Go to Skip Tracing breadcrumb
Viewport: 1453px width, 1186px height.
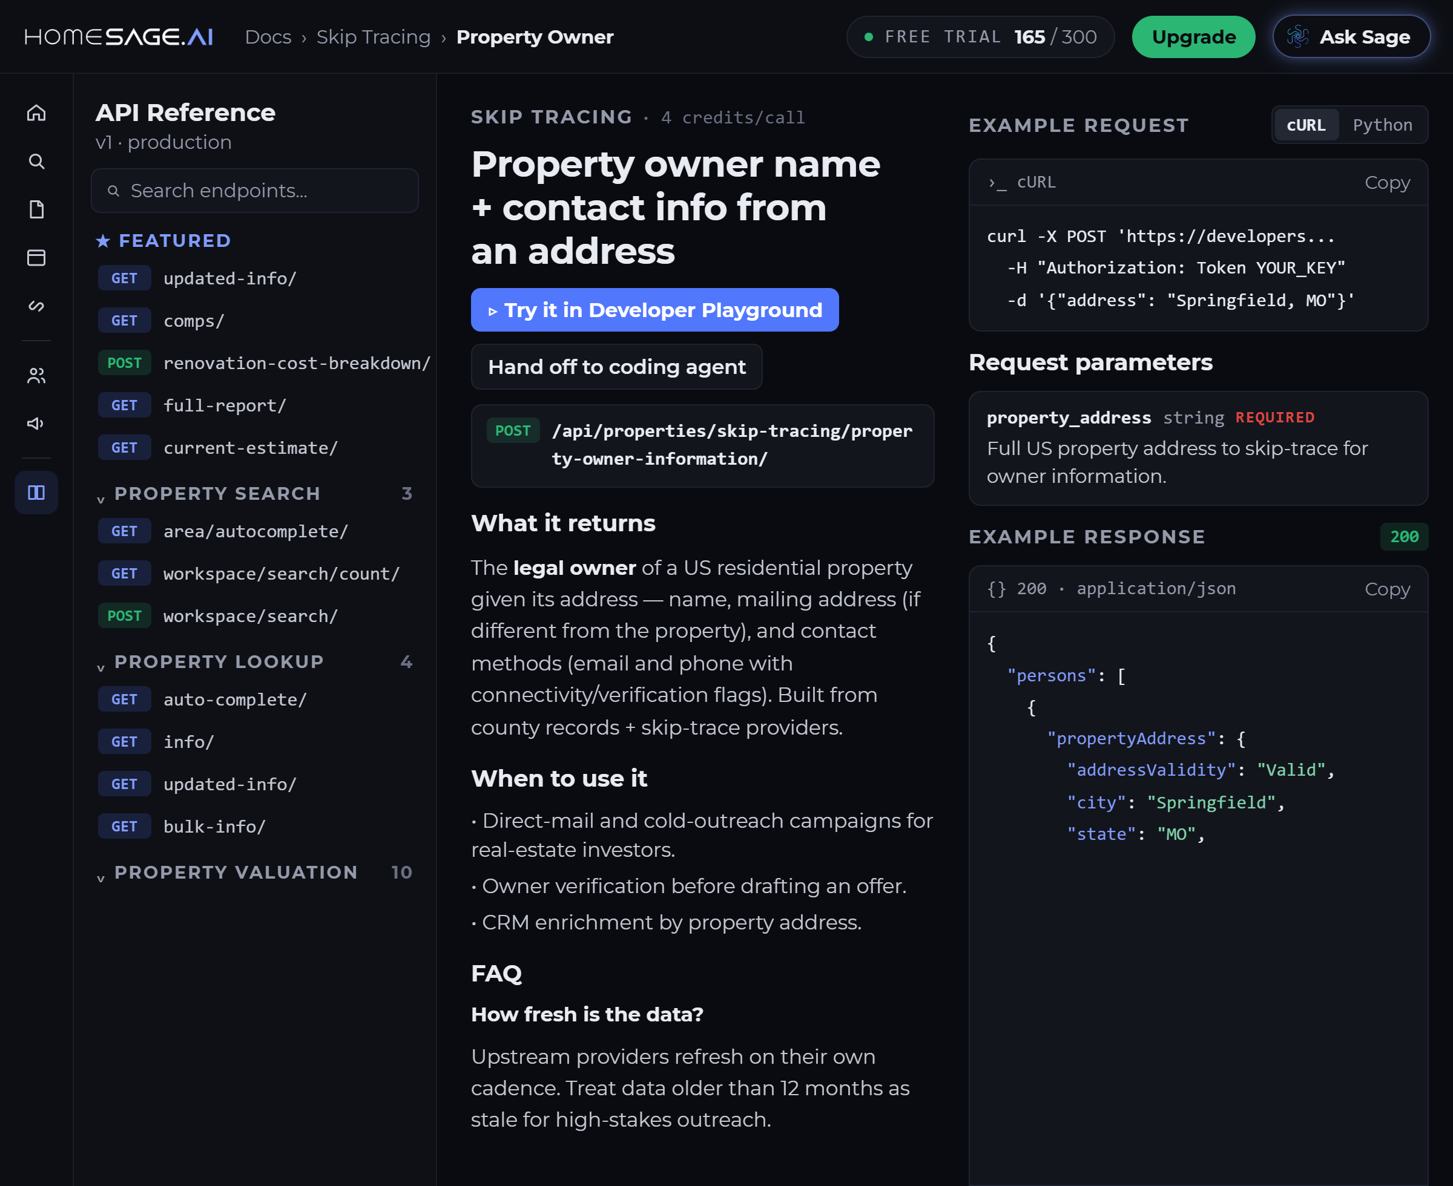(x=373, y=37)
